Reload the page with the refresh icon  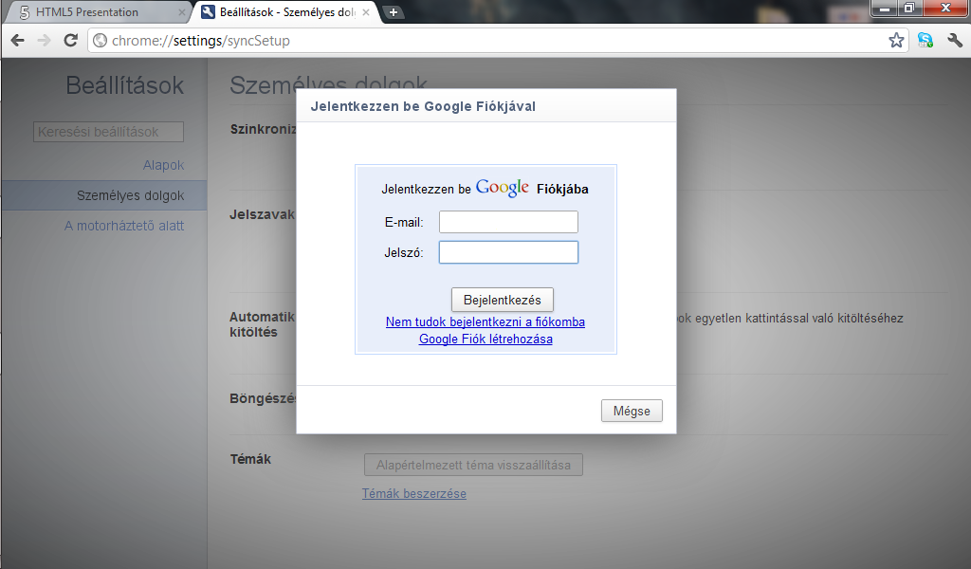pyautogui.click(x=70, y=40)
